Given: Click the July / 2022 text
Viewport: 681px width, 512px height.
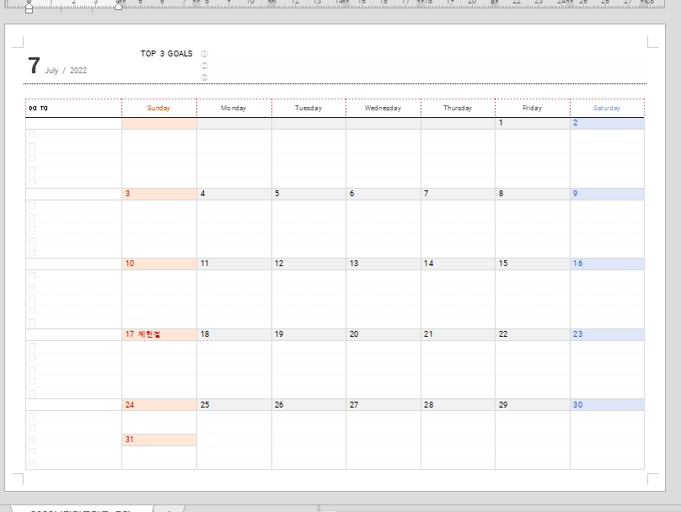Looking at the screenshot, I should pos(66,70).
